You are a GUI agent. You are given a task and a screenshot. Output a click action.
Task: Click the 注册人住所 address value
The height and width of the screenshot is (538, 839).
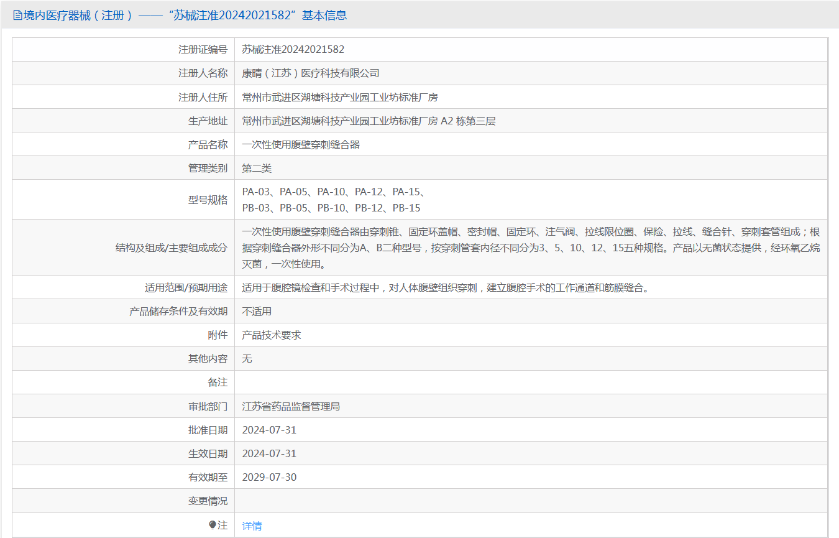click(x=340, y=97)
